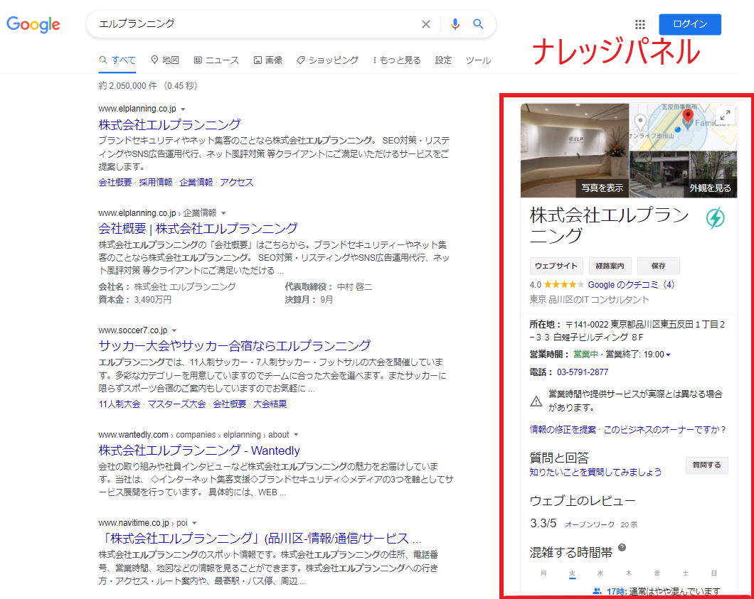This screenshot has width=754, height=599.
Task: Expand dropdown arrow beside 企業情報 breadcrumb
Action: pos(223,213)
